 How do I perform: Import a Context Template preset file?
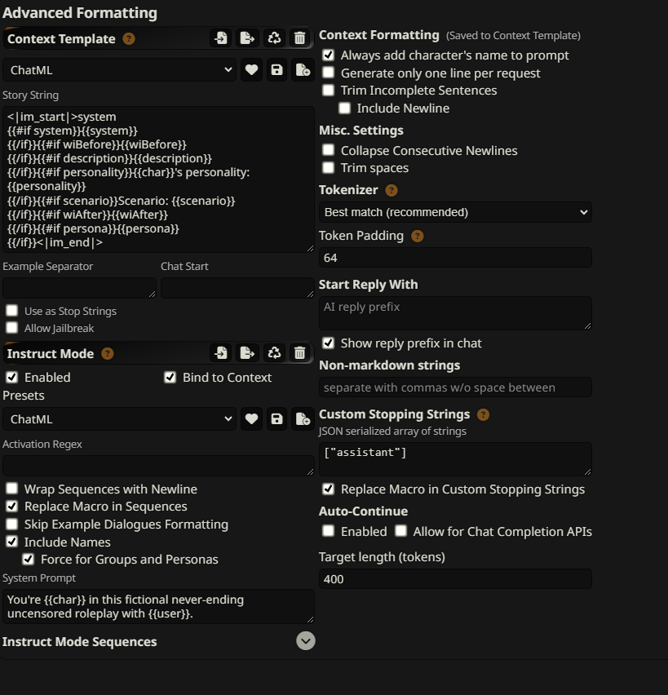[221, 38]
